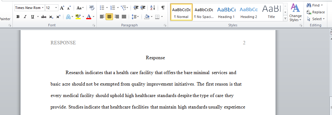The height and width of the screenshot is (115, 332).
Task: Apply yellow text highlight color
Action: [78, 17]
